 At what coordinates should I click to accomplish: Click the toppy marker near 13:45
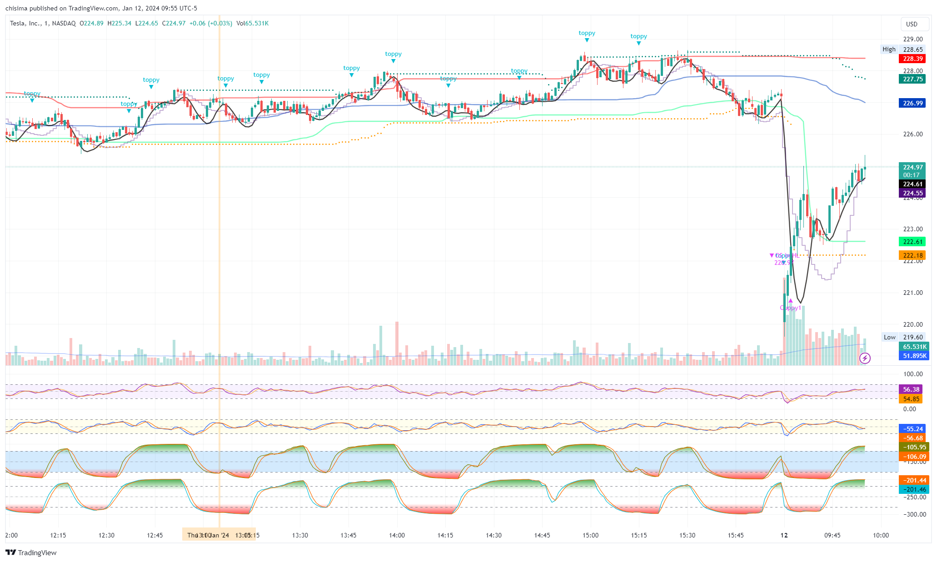pos(351,75)
